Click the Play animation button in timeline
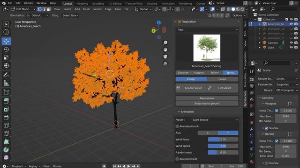The width and height of the screenshot is (300, 168). (128, 166)
